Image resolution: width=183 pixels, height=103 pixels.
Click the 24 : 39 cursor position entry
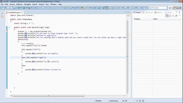[x=125, y=101]
